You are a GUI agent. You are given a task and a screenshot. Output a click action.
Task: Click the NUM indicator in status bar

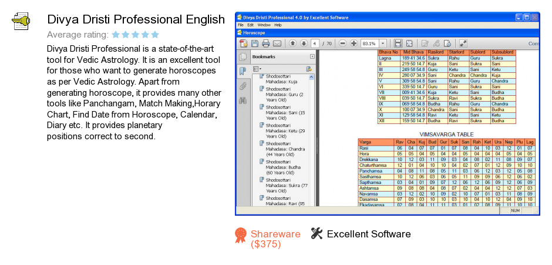click(x=516, y=210)
